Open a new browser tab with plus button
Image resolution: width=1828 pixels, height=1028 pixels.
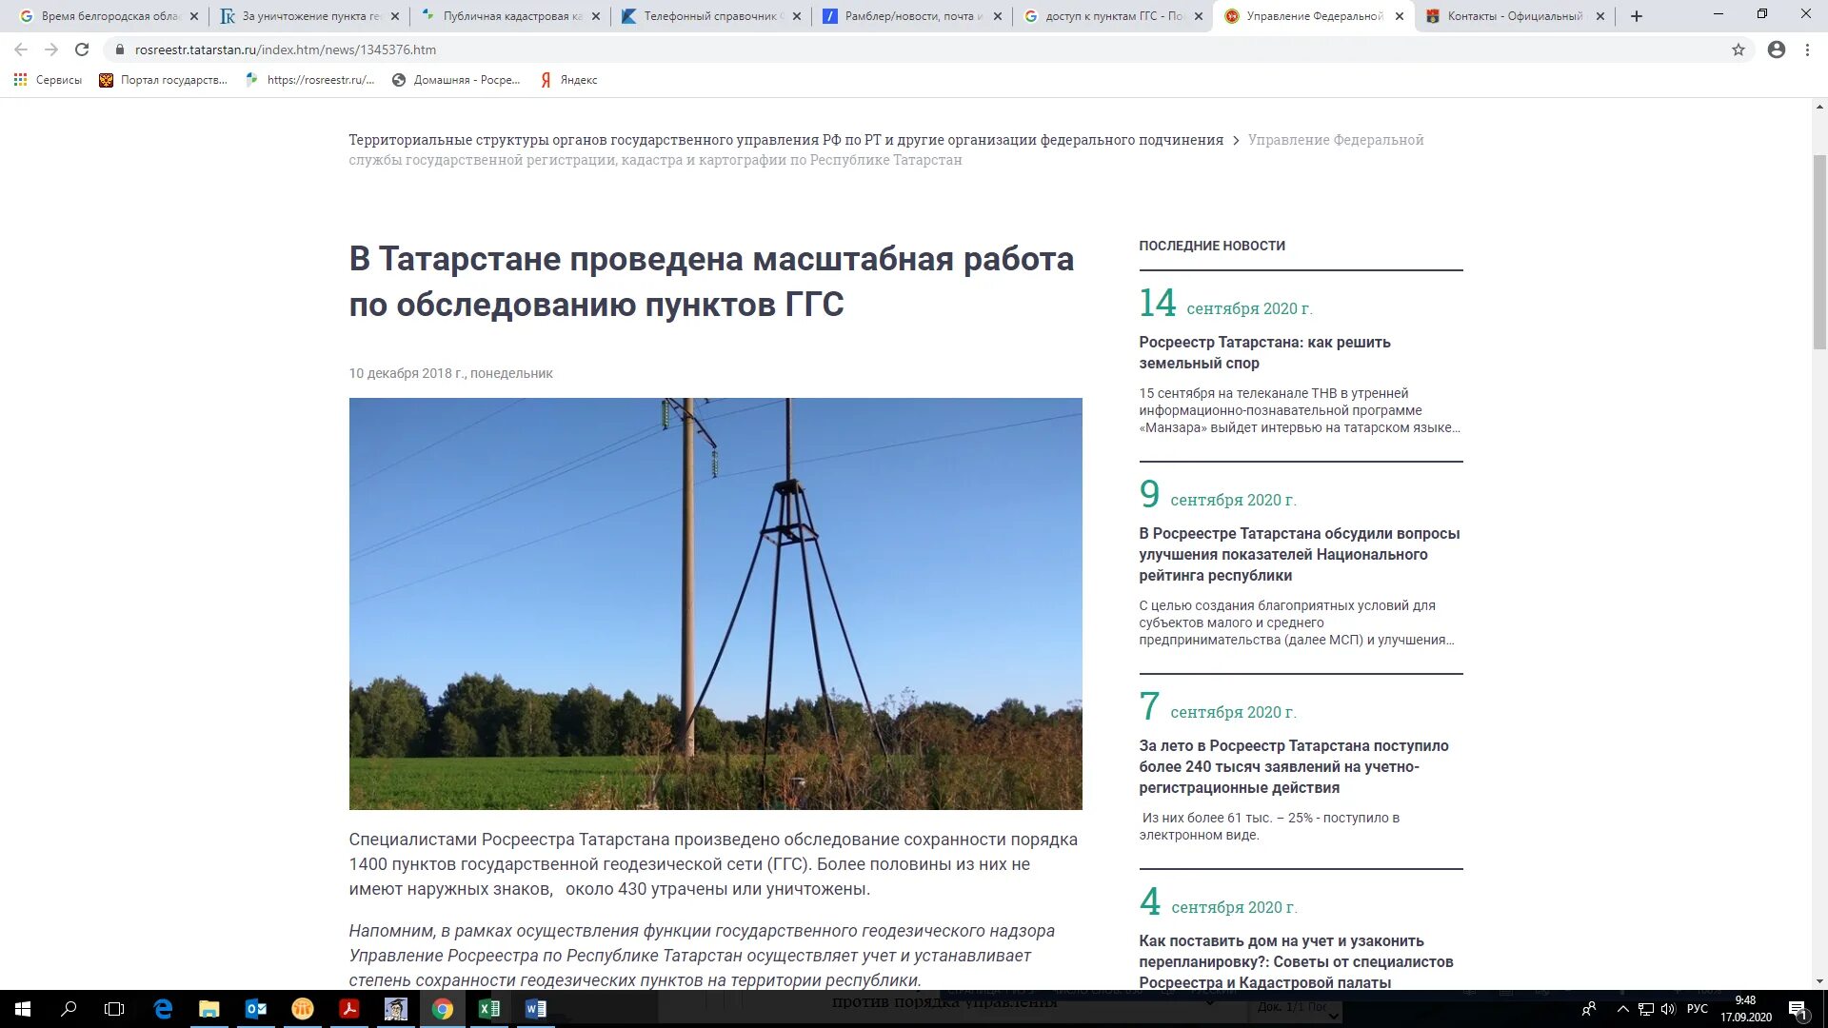pyautogui.click(x=1637, y=16)
